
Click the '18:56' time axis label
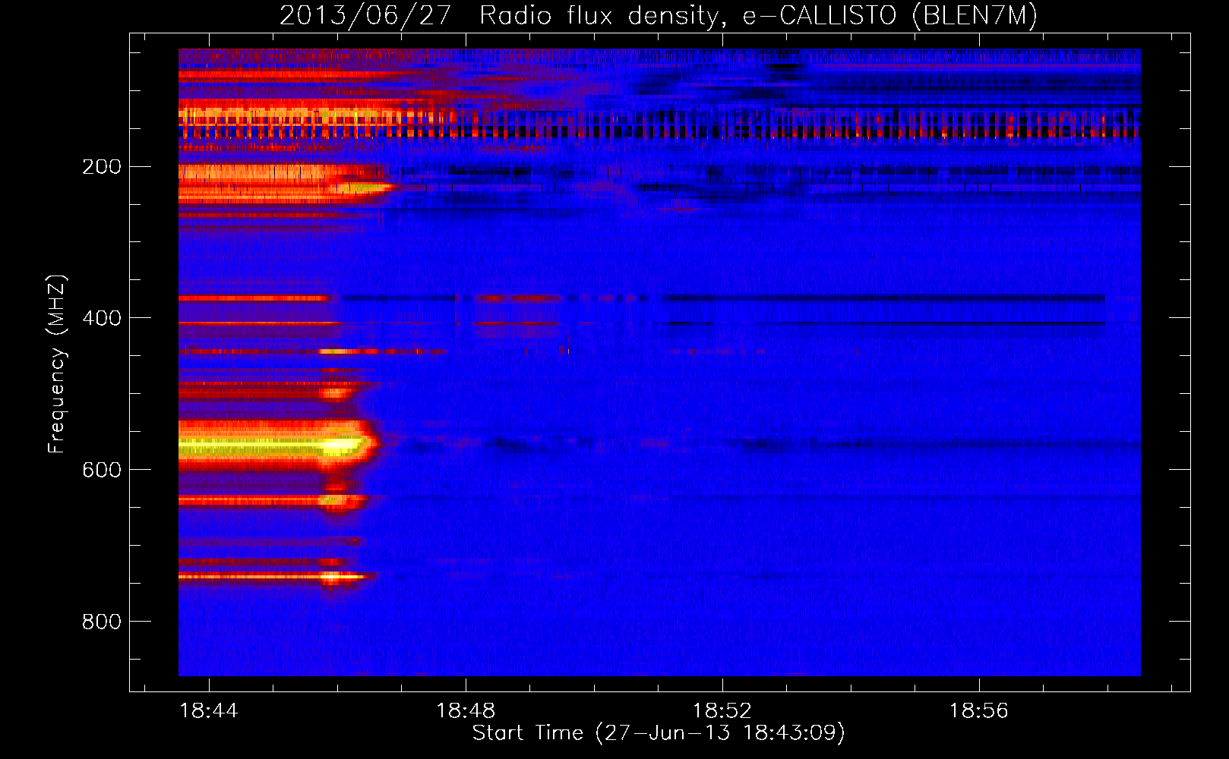[x=978, y=710]
